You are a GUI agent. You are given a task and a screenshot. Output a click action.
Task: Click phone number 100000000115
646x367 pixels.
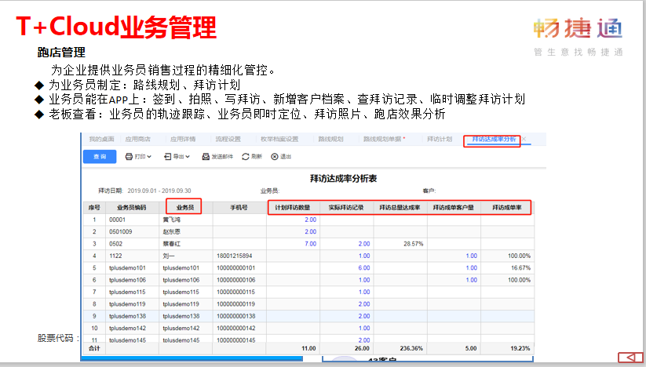[x=235, y=292]
